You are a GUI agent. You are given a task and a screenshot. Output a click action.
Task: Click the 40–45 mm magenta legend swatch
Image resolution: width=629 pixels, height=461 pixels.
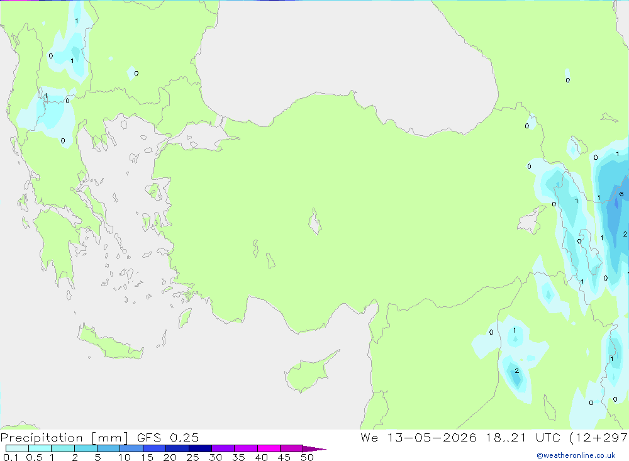(x=269, y=448)
